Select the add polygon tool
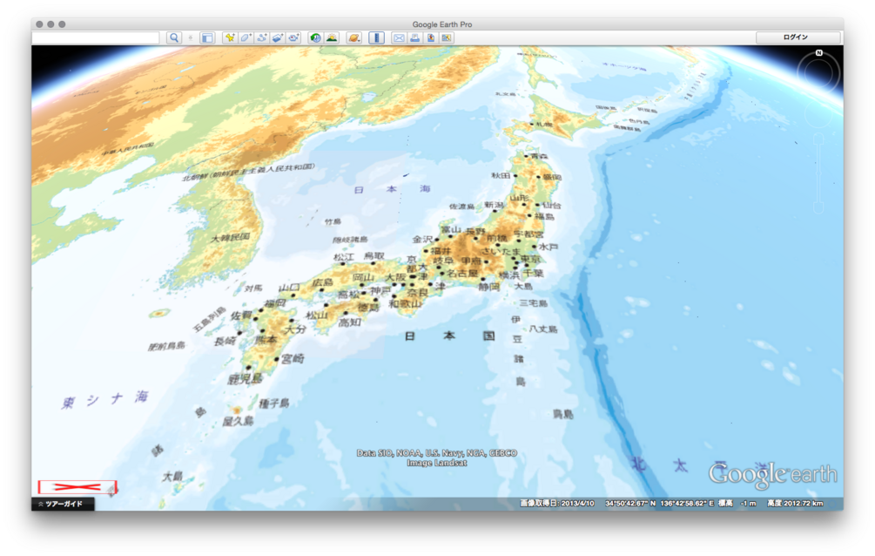Screen dimensions: 875x556 (x=246, y=38)
